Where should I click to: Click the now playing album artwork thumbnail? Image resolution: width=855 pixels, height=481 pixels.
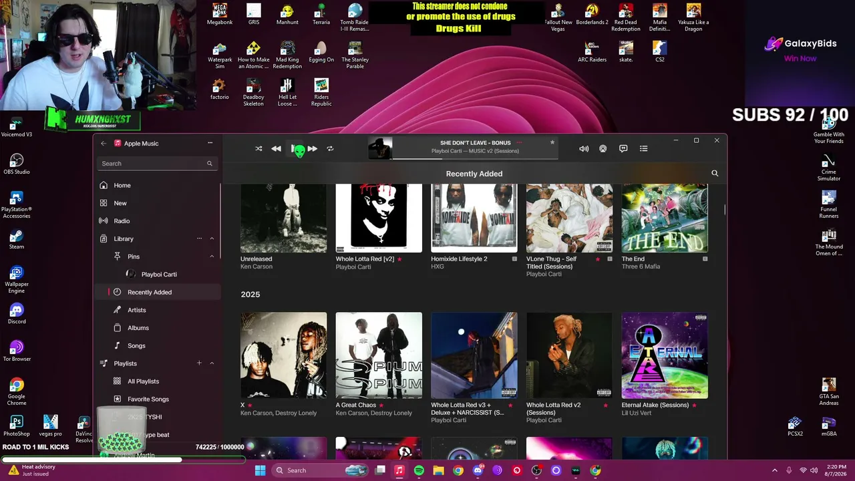click(x=380, y=148)
